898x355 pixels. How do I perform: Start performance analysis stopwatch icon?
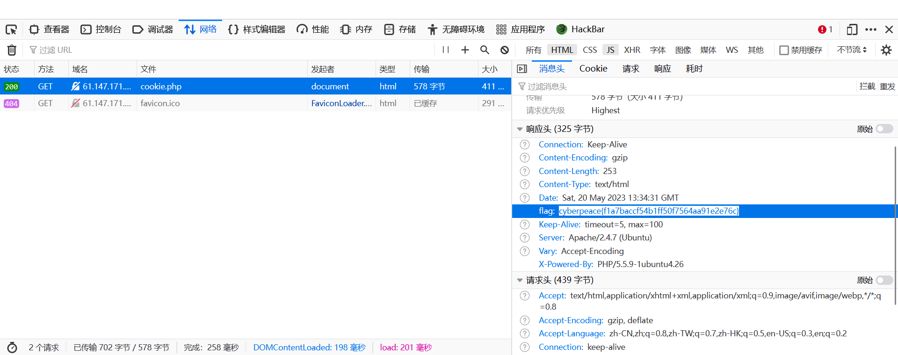tap(12, 348)
